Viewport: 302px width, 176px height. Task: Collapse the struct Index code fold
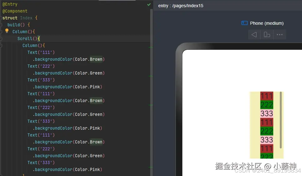[x=1, y=18]
